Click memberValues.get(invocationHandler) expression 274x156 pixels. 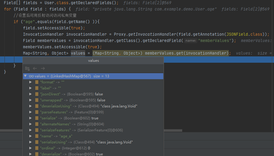[x=187, y=53]
